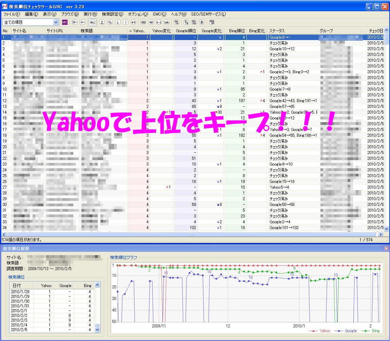Click the jump-to-first arrow icon

tap(75, 22)
